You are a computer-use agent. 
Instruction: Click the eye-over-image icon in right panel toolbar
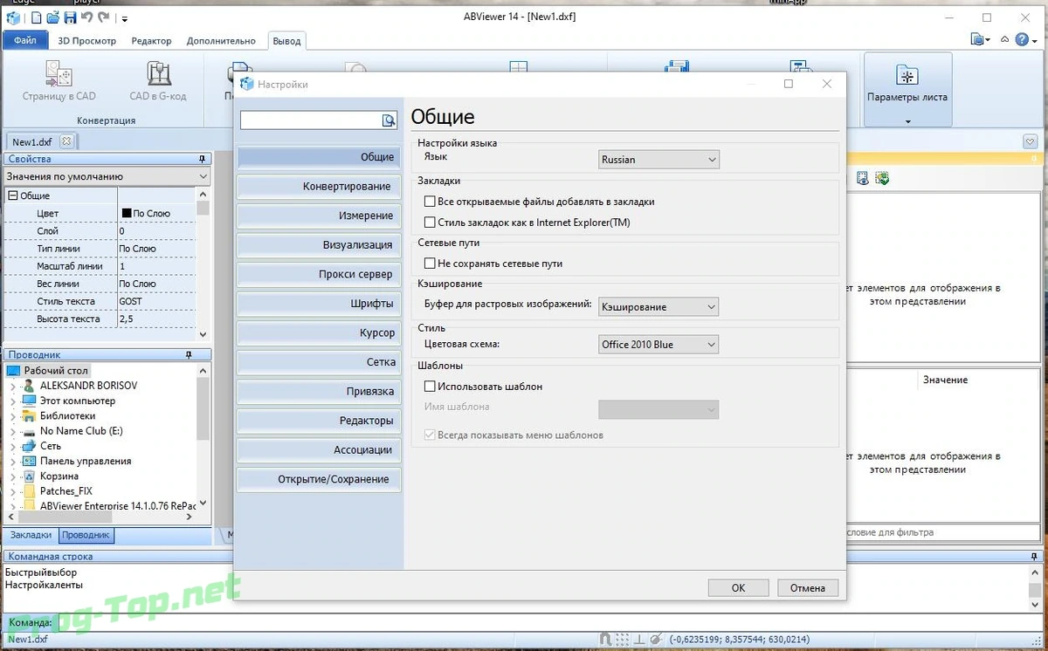point(862,178)
